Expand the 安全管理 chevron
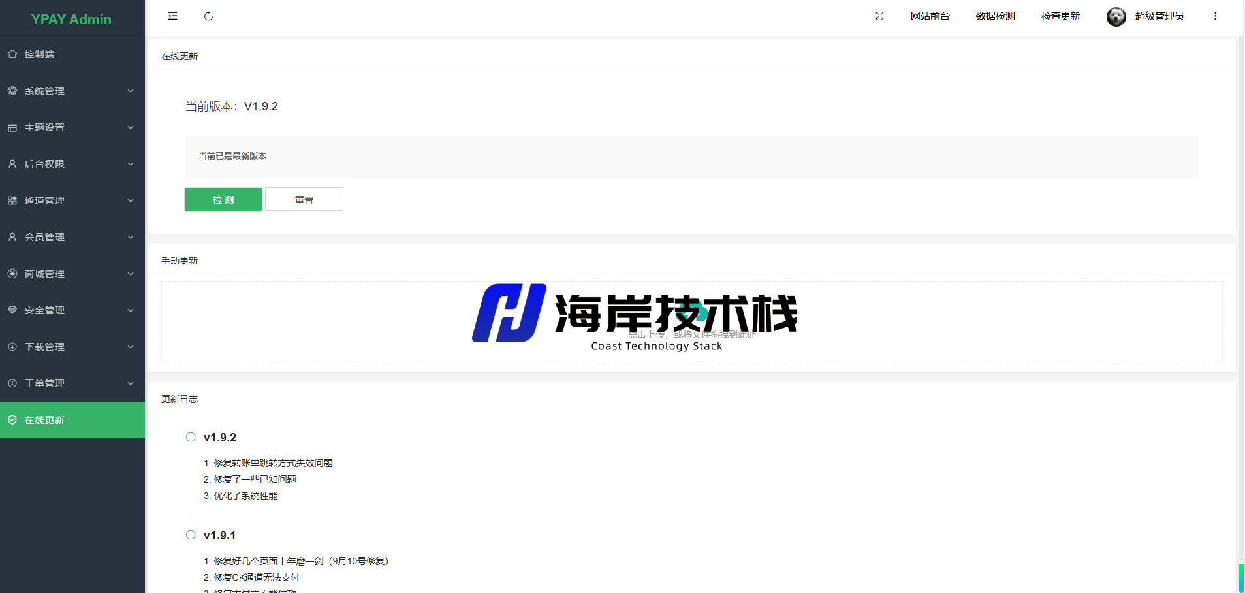The height and width of the screenshot is (593, 1245). click(131, 310)
